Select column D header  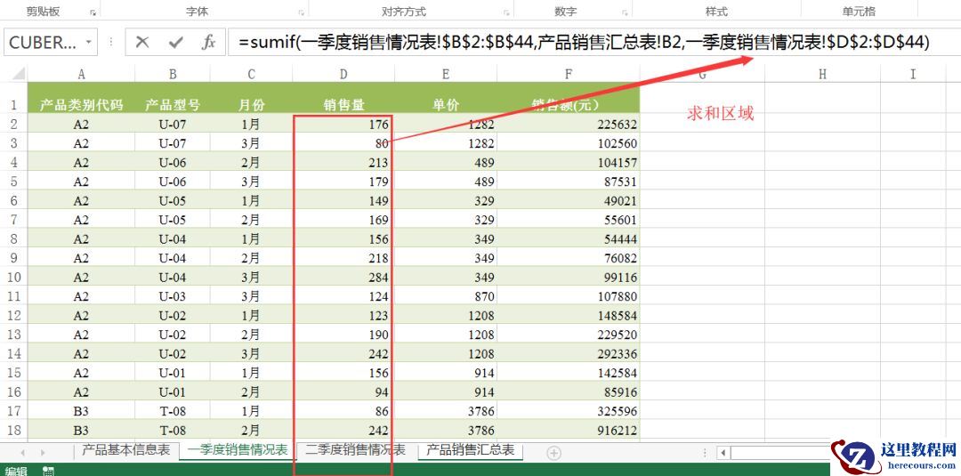pyautogui.click(x=343, y=74)
